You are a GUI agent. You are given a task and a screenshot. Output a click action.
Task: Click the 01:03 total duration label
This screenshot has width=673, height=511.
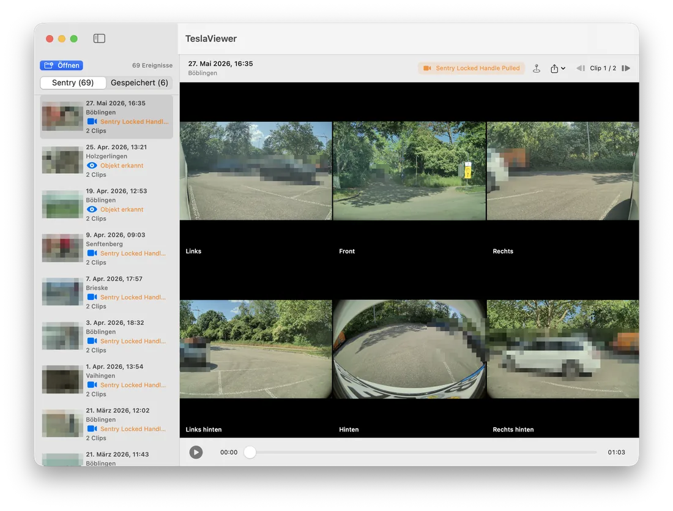tap(616, 452)
